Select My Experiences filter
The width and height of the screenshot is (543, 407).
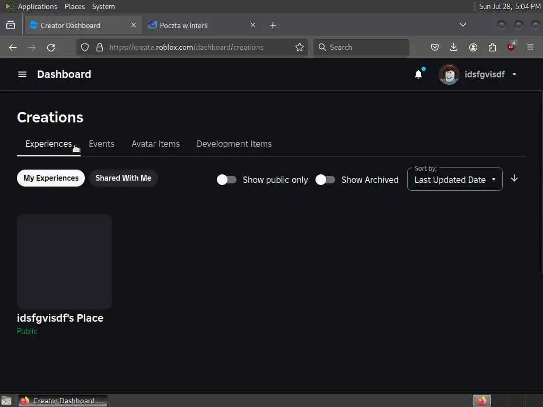coord(51,178)
